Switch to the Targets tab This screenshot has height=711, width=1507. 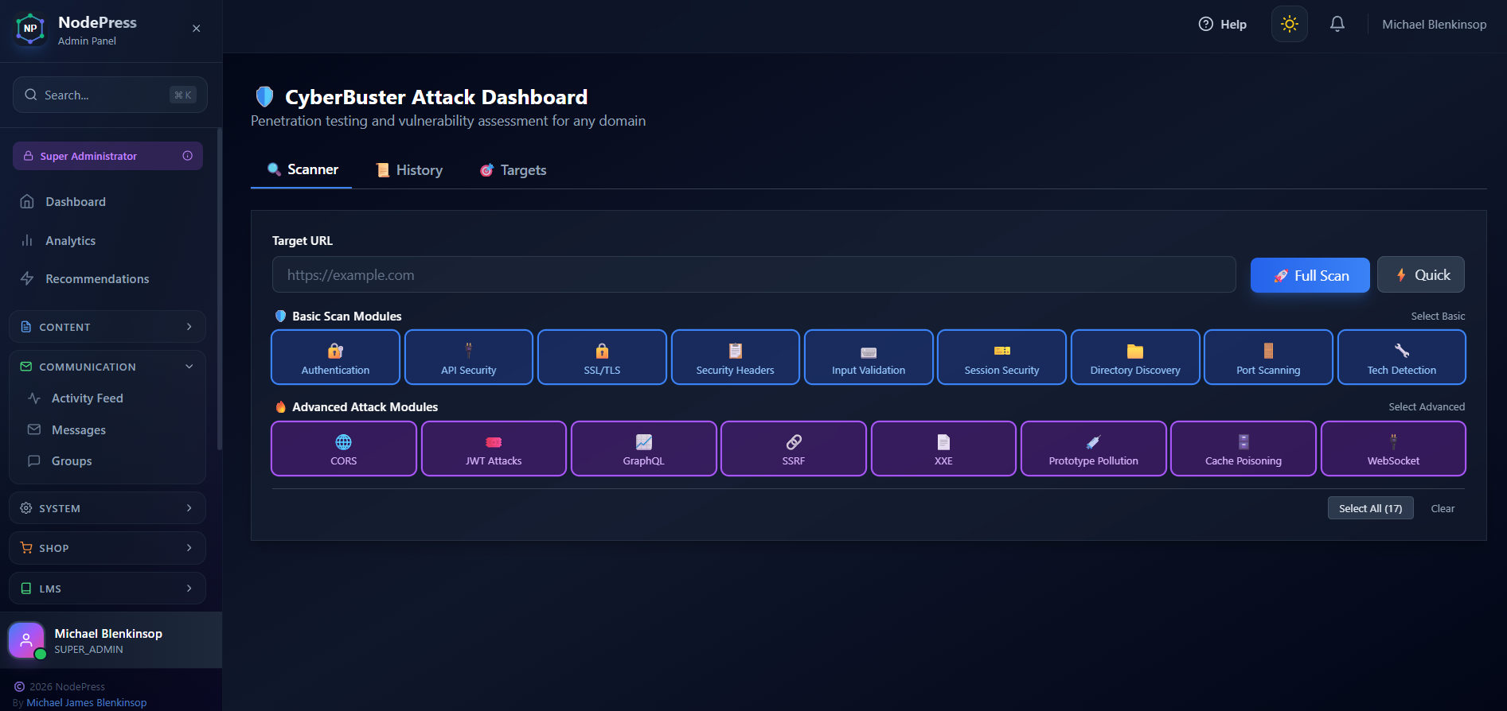[x=513, y=170]
